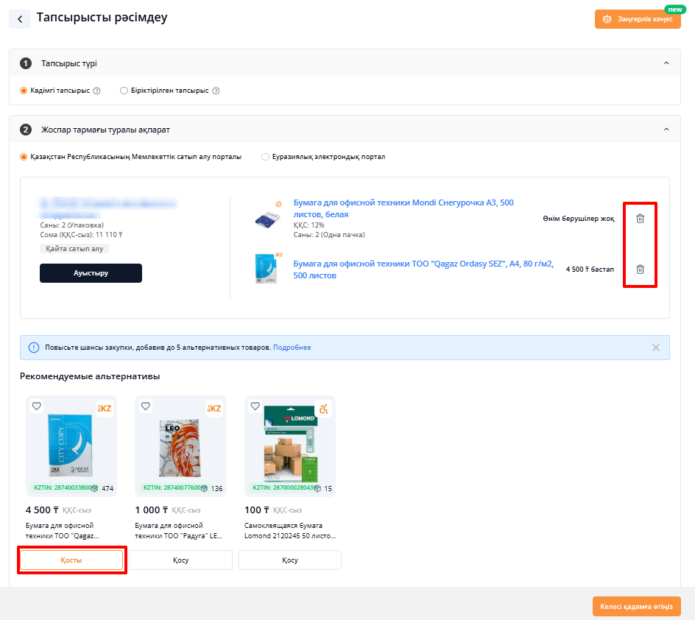Select Кәдімгі тапсырыс radio option
The height and width of the screenshot is (620, 695).
pyautogui.click(x=24, y=91)
